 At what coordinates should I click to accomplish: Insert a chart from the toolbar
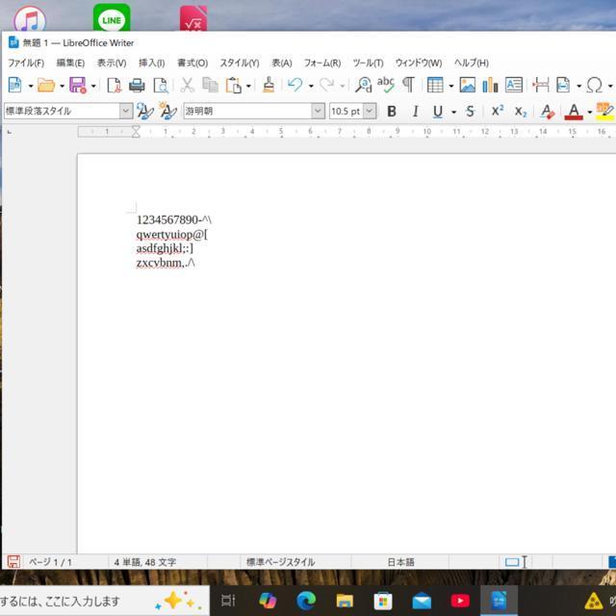pos(490,86)
